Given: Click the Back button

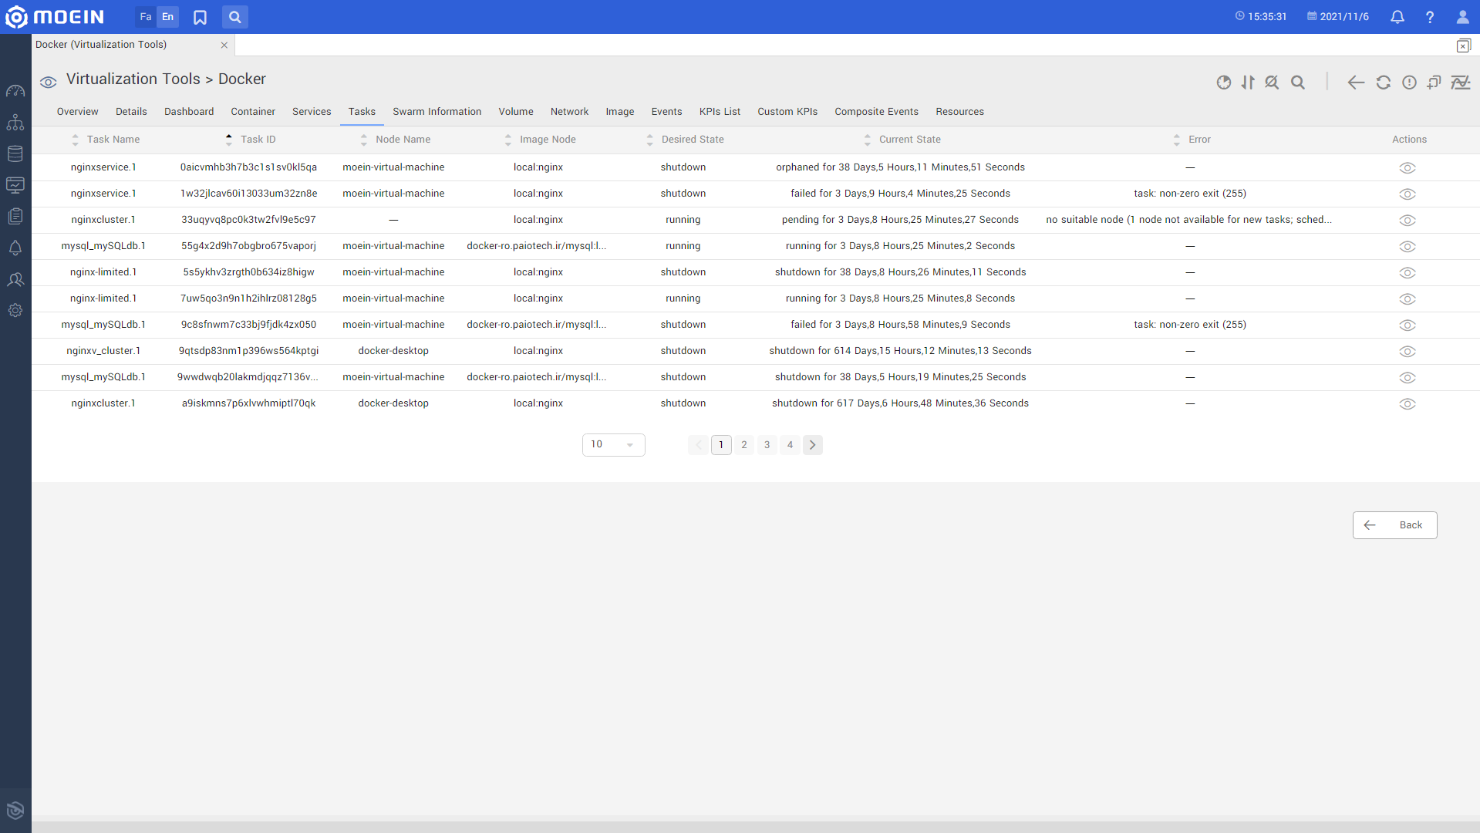Looking at the screenshot, I should [x=1394, y=525].
